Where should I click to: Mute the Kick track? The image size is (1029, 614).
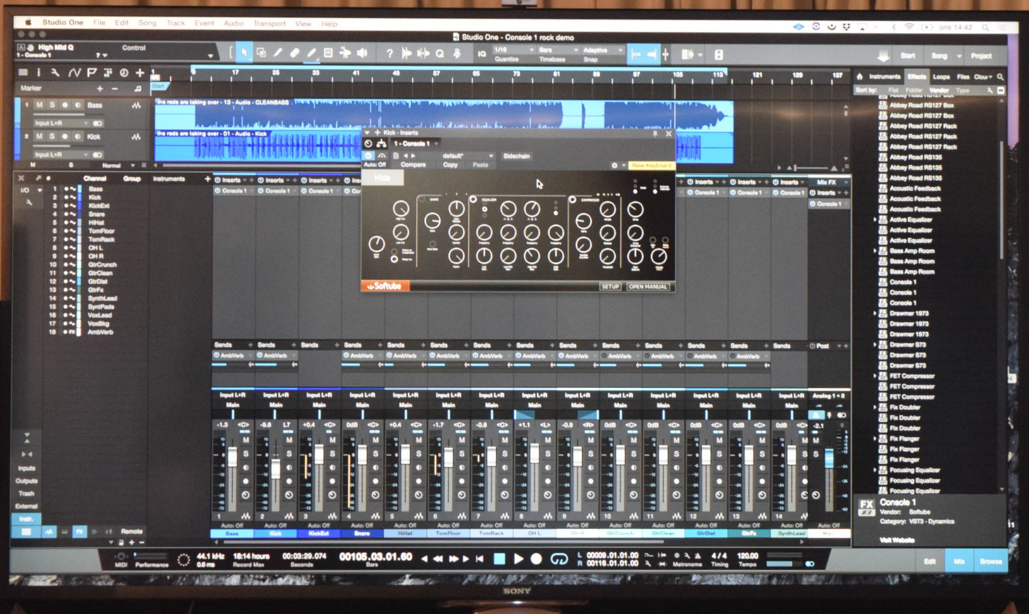[40, 137]
